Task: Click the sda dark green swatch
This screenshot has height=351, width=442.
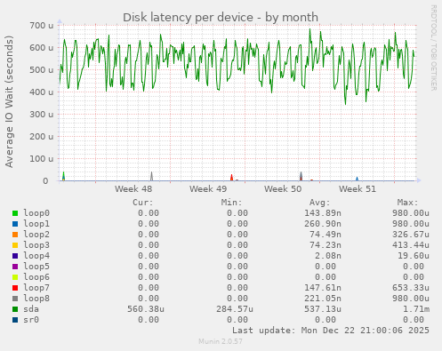Action: 15,309
